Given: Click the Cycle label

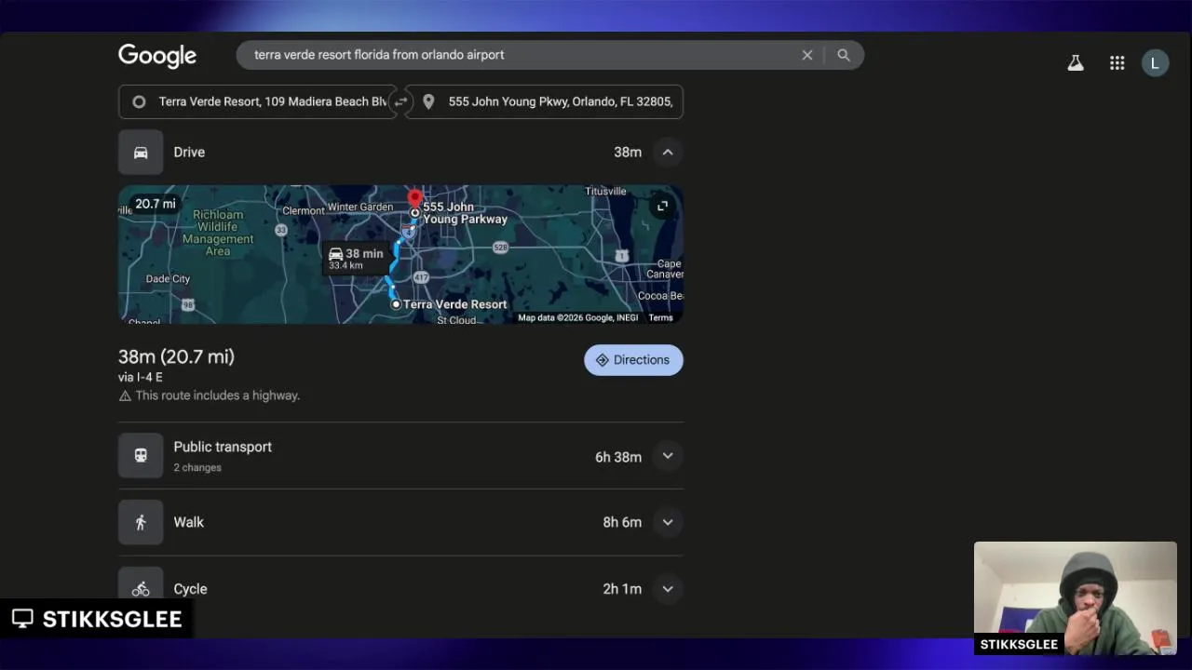Looking at the screenshot, I should coord(190,589).
